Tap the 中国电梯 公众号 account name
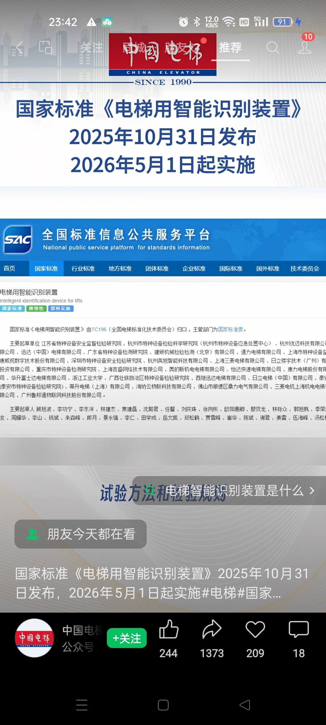 [x=82, y=638]
